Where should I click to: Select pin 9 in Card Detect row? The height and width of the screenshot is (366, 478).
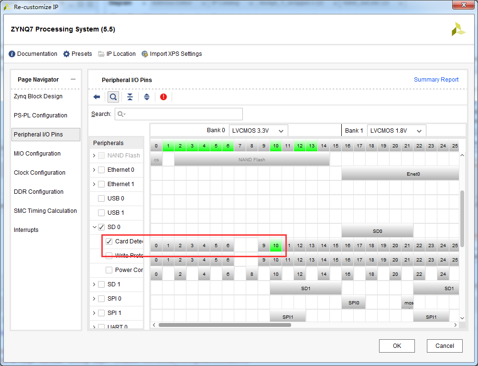(264, 246)
